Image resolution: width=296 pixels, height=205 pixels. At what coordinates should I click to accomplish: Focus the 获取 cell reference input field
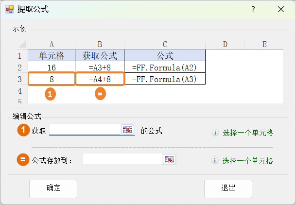click(x=85, y=129)
